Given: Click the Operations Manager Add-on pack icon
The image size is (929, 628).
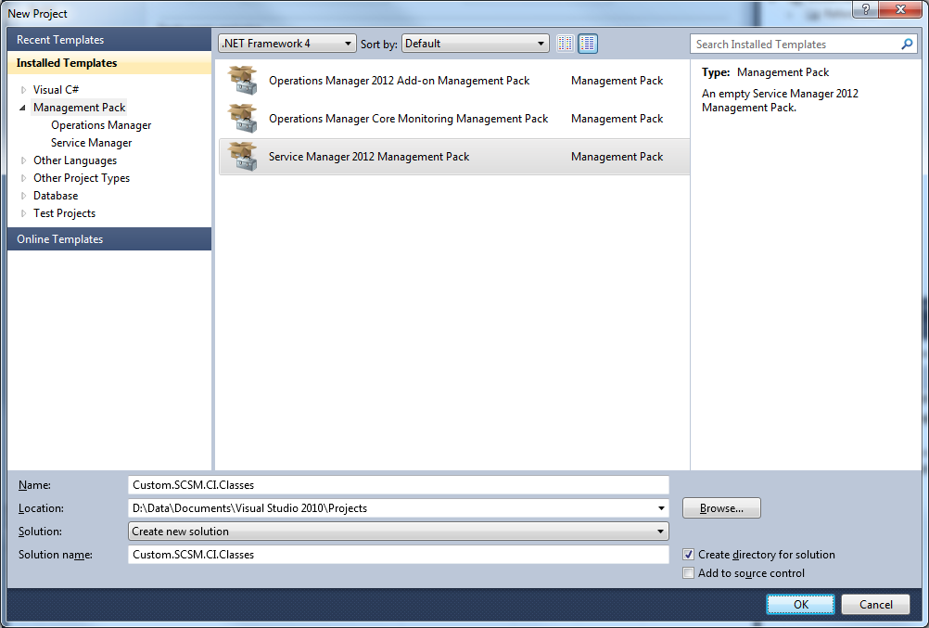Looking at the screenshot, I should [x=243, y=81].
